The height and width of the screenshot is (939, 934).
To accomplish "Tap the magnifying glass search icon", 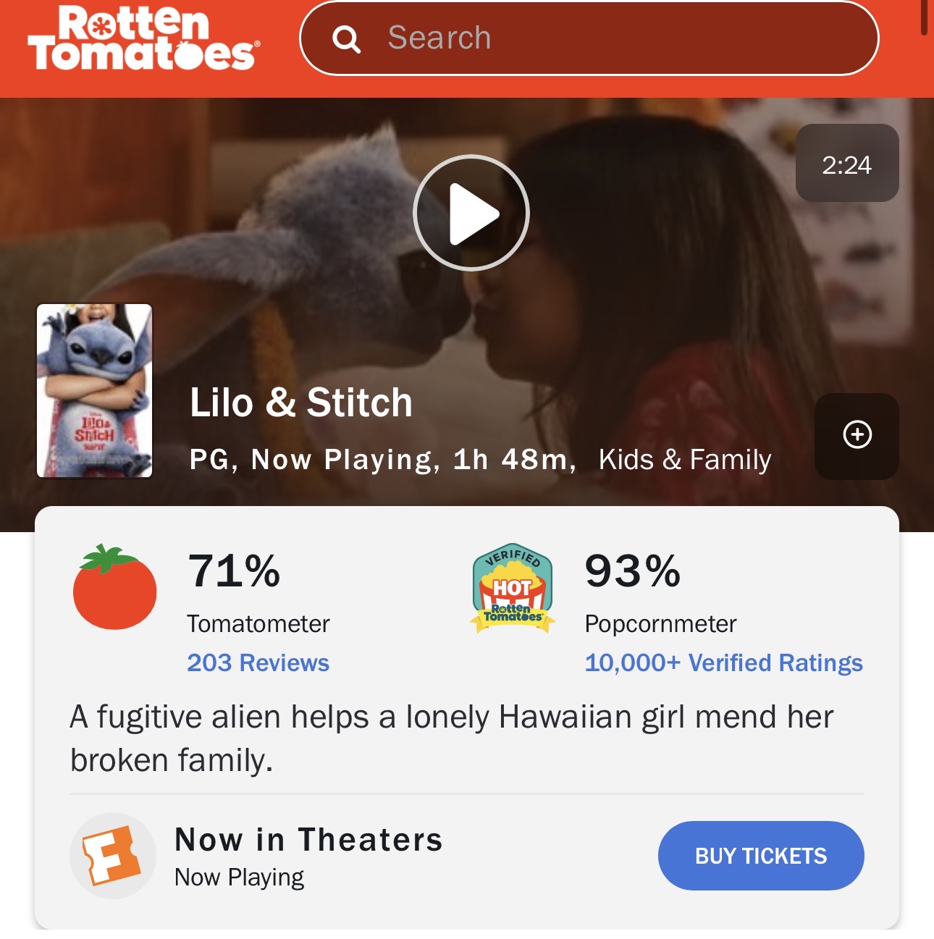I will click(x=346, y=39).
